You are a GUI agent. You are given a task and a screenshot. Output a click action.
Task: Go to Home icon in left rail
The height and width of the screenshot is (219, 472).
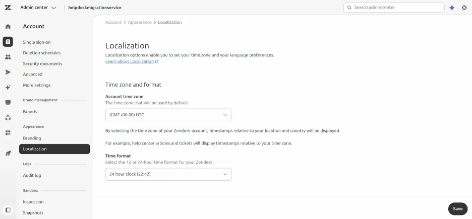point(8,27)
